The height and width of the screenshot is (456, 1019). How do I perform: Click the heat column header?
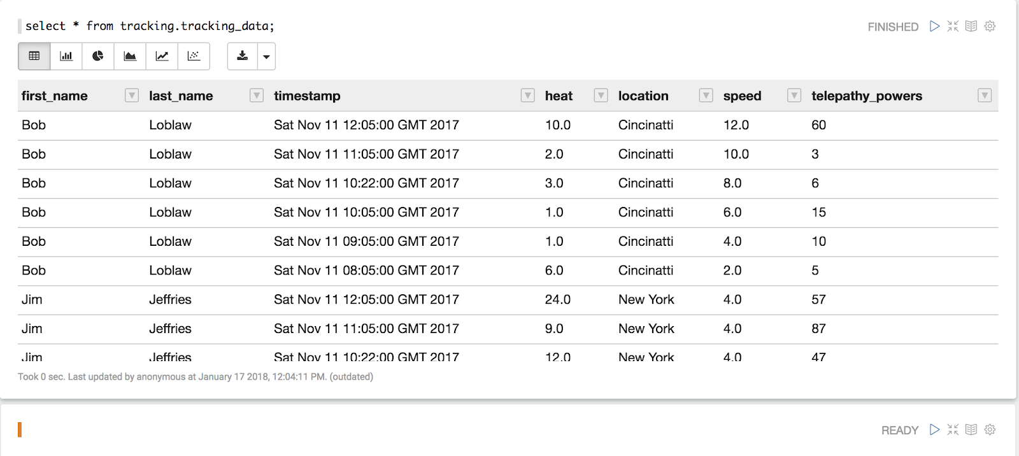(559, 96)
